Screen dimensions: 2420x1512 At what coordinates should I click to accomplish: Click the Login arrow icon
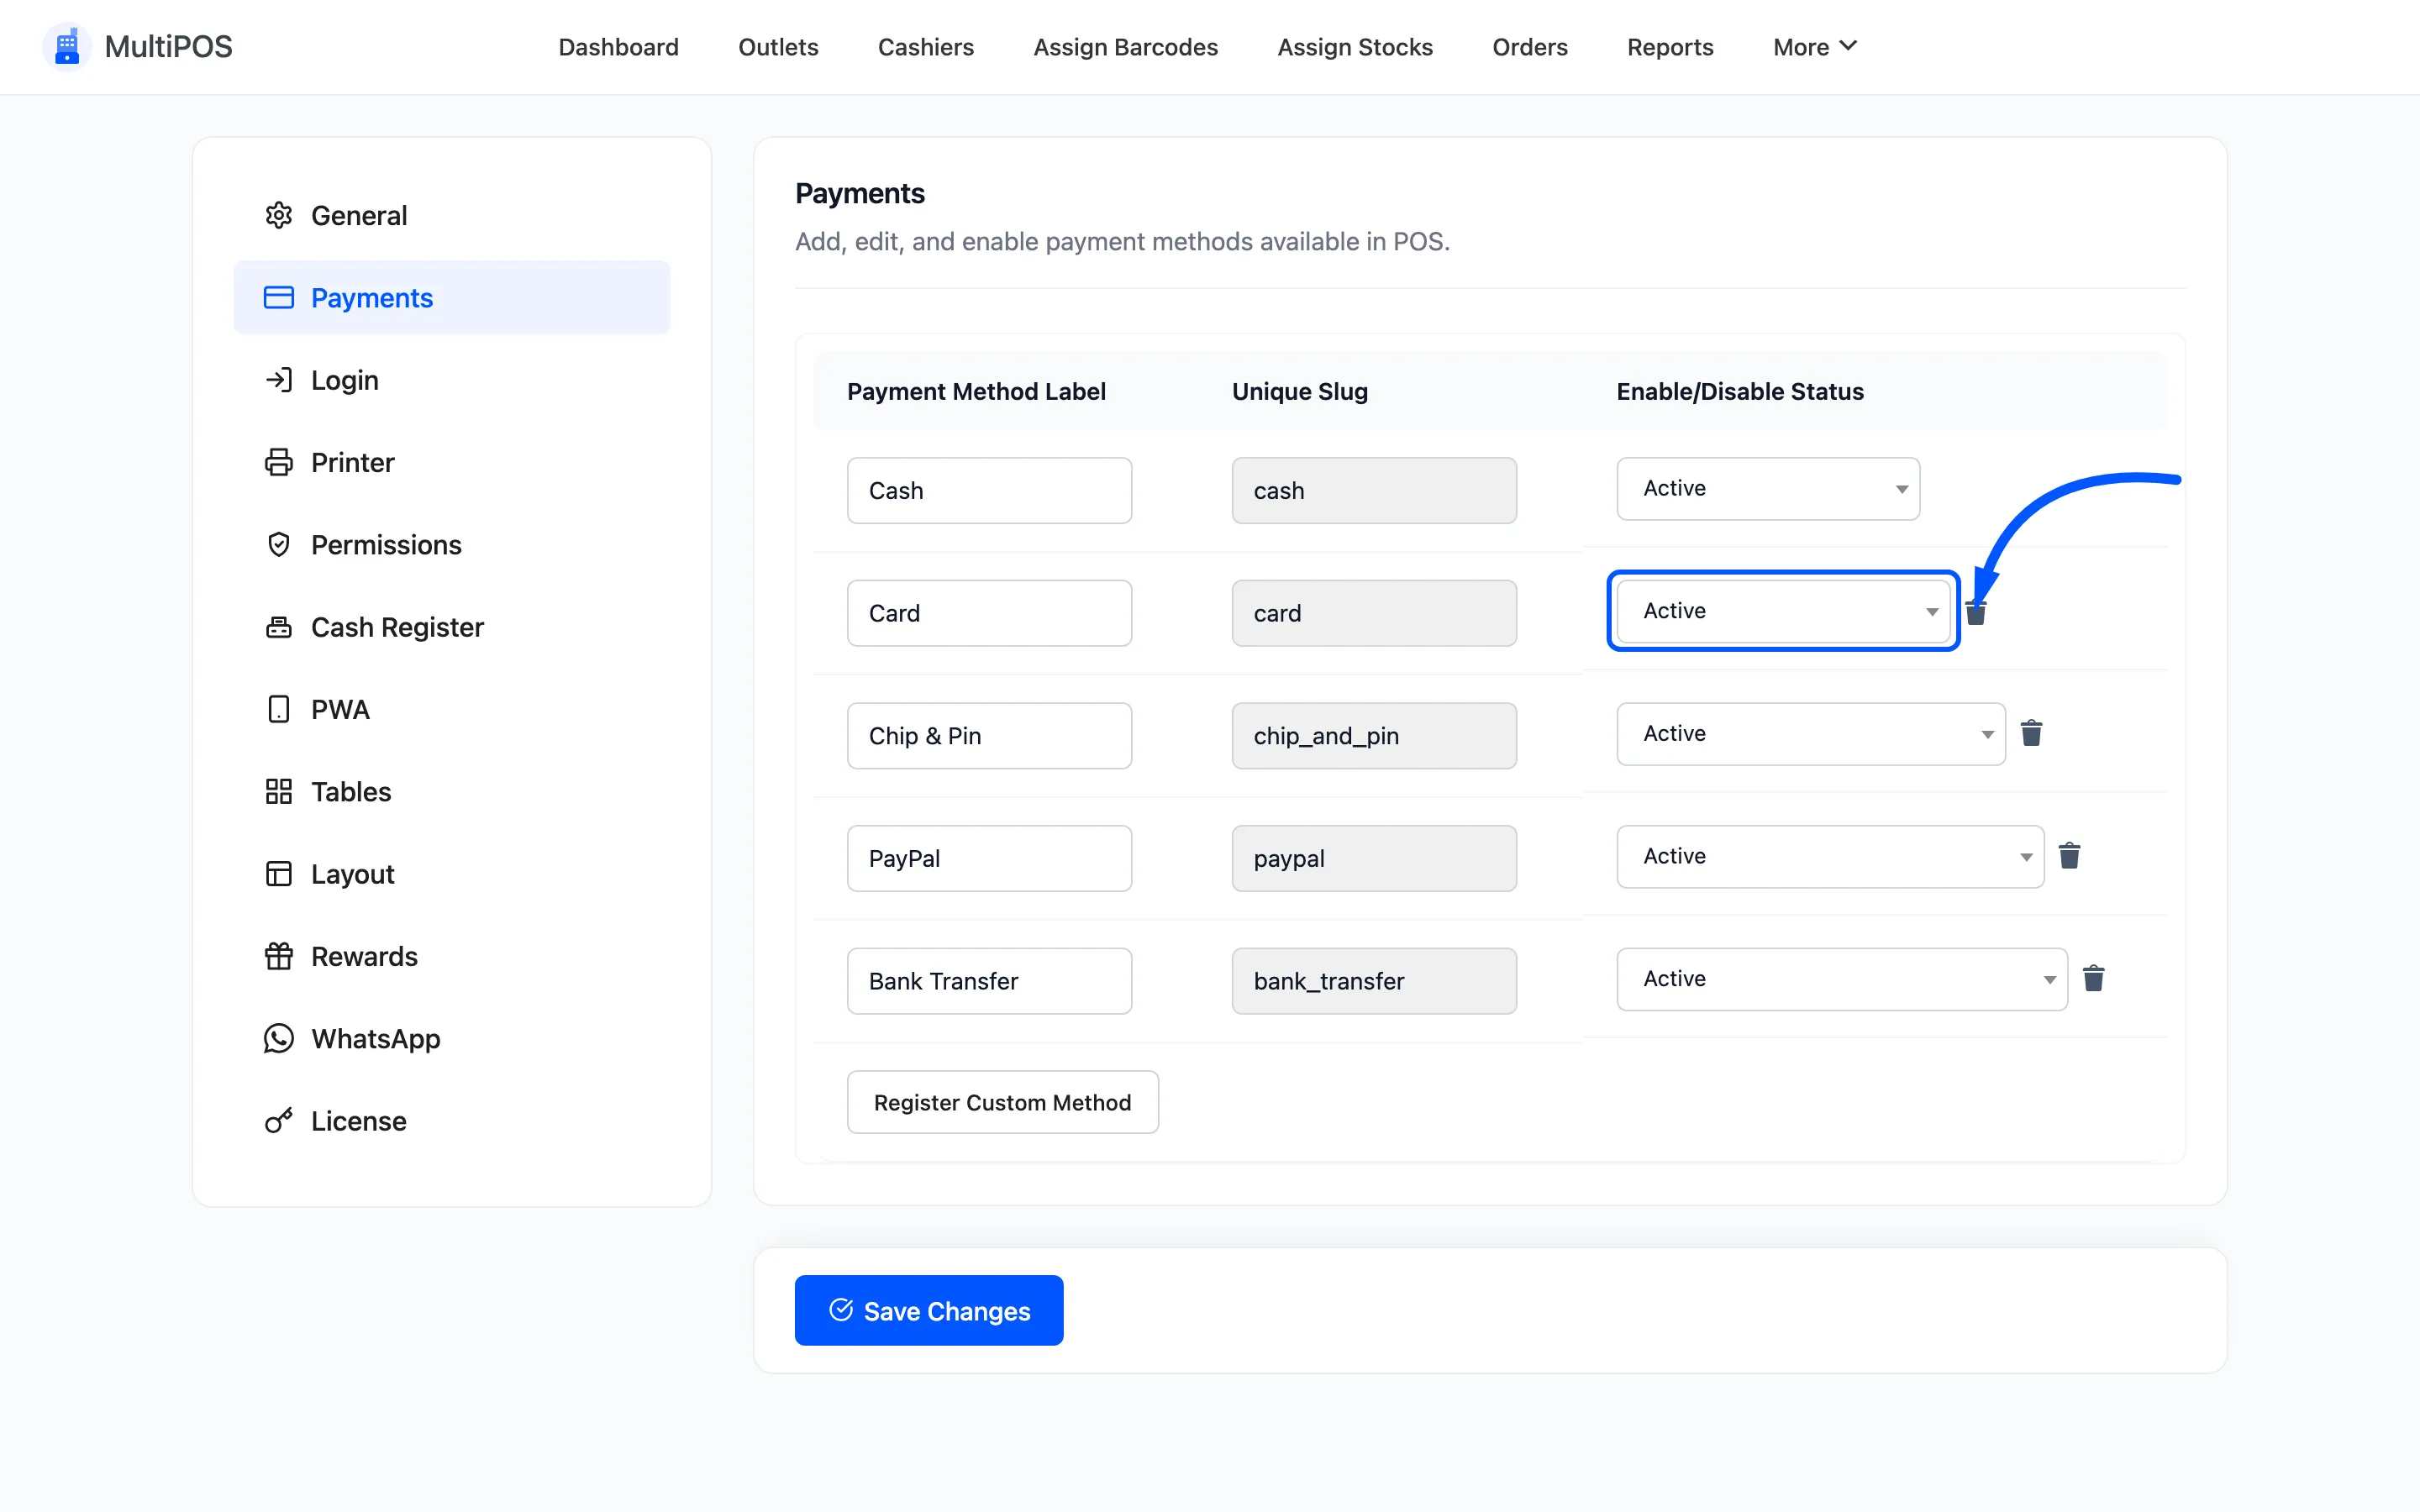[x=278, y=380]
